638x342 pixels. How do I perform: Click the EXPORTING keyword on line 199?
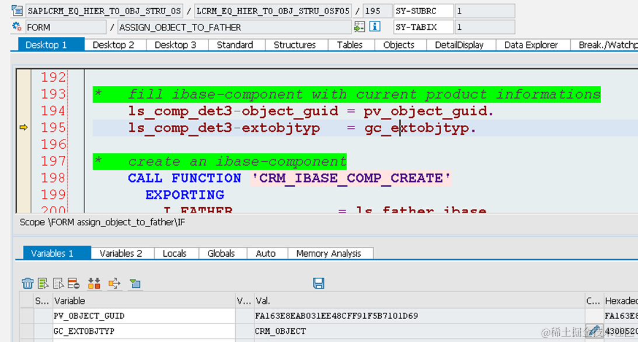[184, 195]
